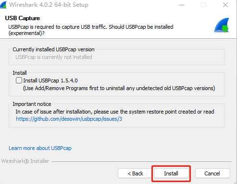
Task: Enable the Install USBPcap 1.5.4.0 checkbox
Action: (19, 80)
